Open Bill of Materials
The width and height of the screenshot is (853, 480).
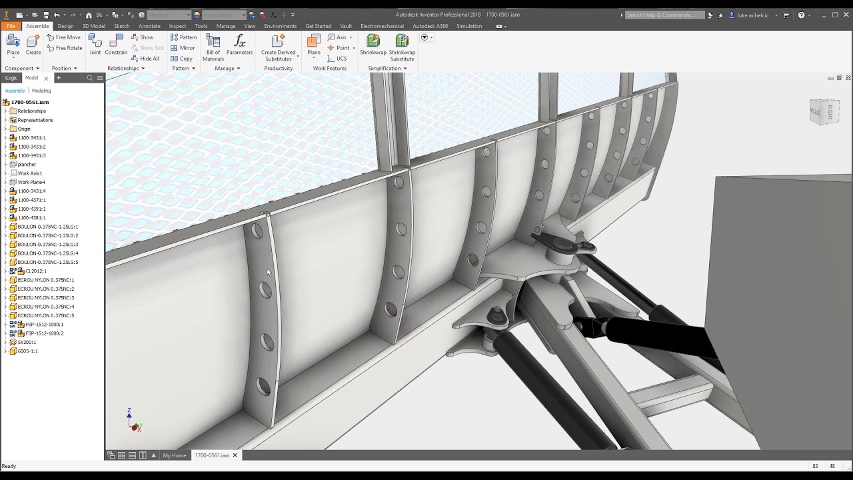(x=213, y=47)
